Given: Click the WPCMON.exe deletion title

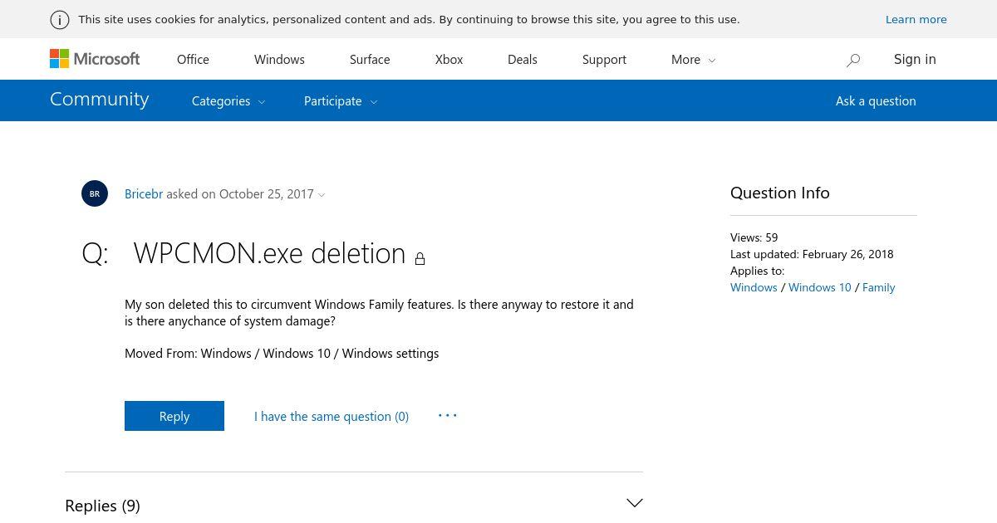Looking at the screenshot, I should coord(269,253).
